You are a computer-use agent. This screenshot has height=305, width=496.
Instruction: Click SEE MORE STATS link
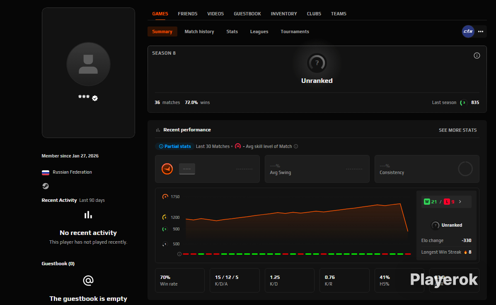pos(457,130)
